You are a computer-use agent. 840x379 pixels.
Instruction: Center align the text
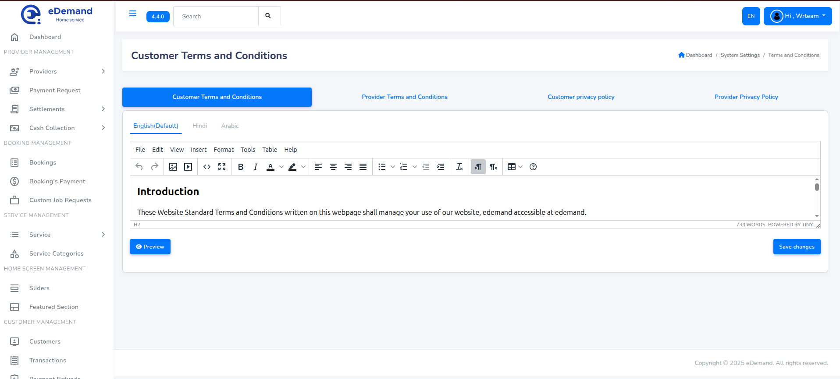[x=333, y=167]
